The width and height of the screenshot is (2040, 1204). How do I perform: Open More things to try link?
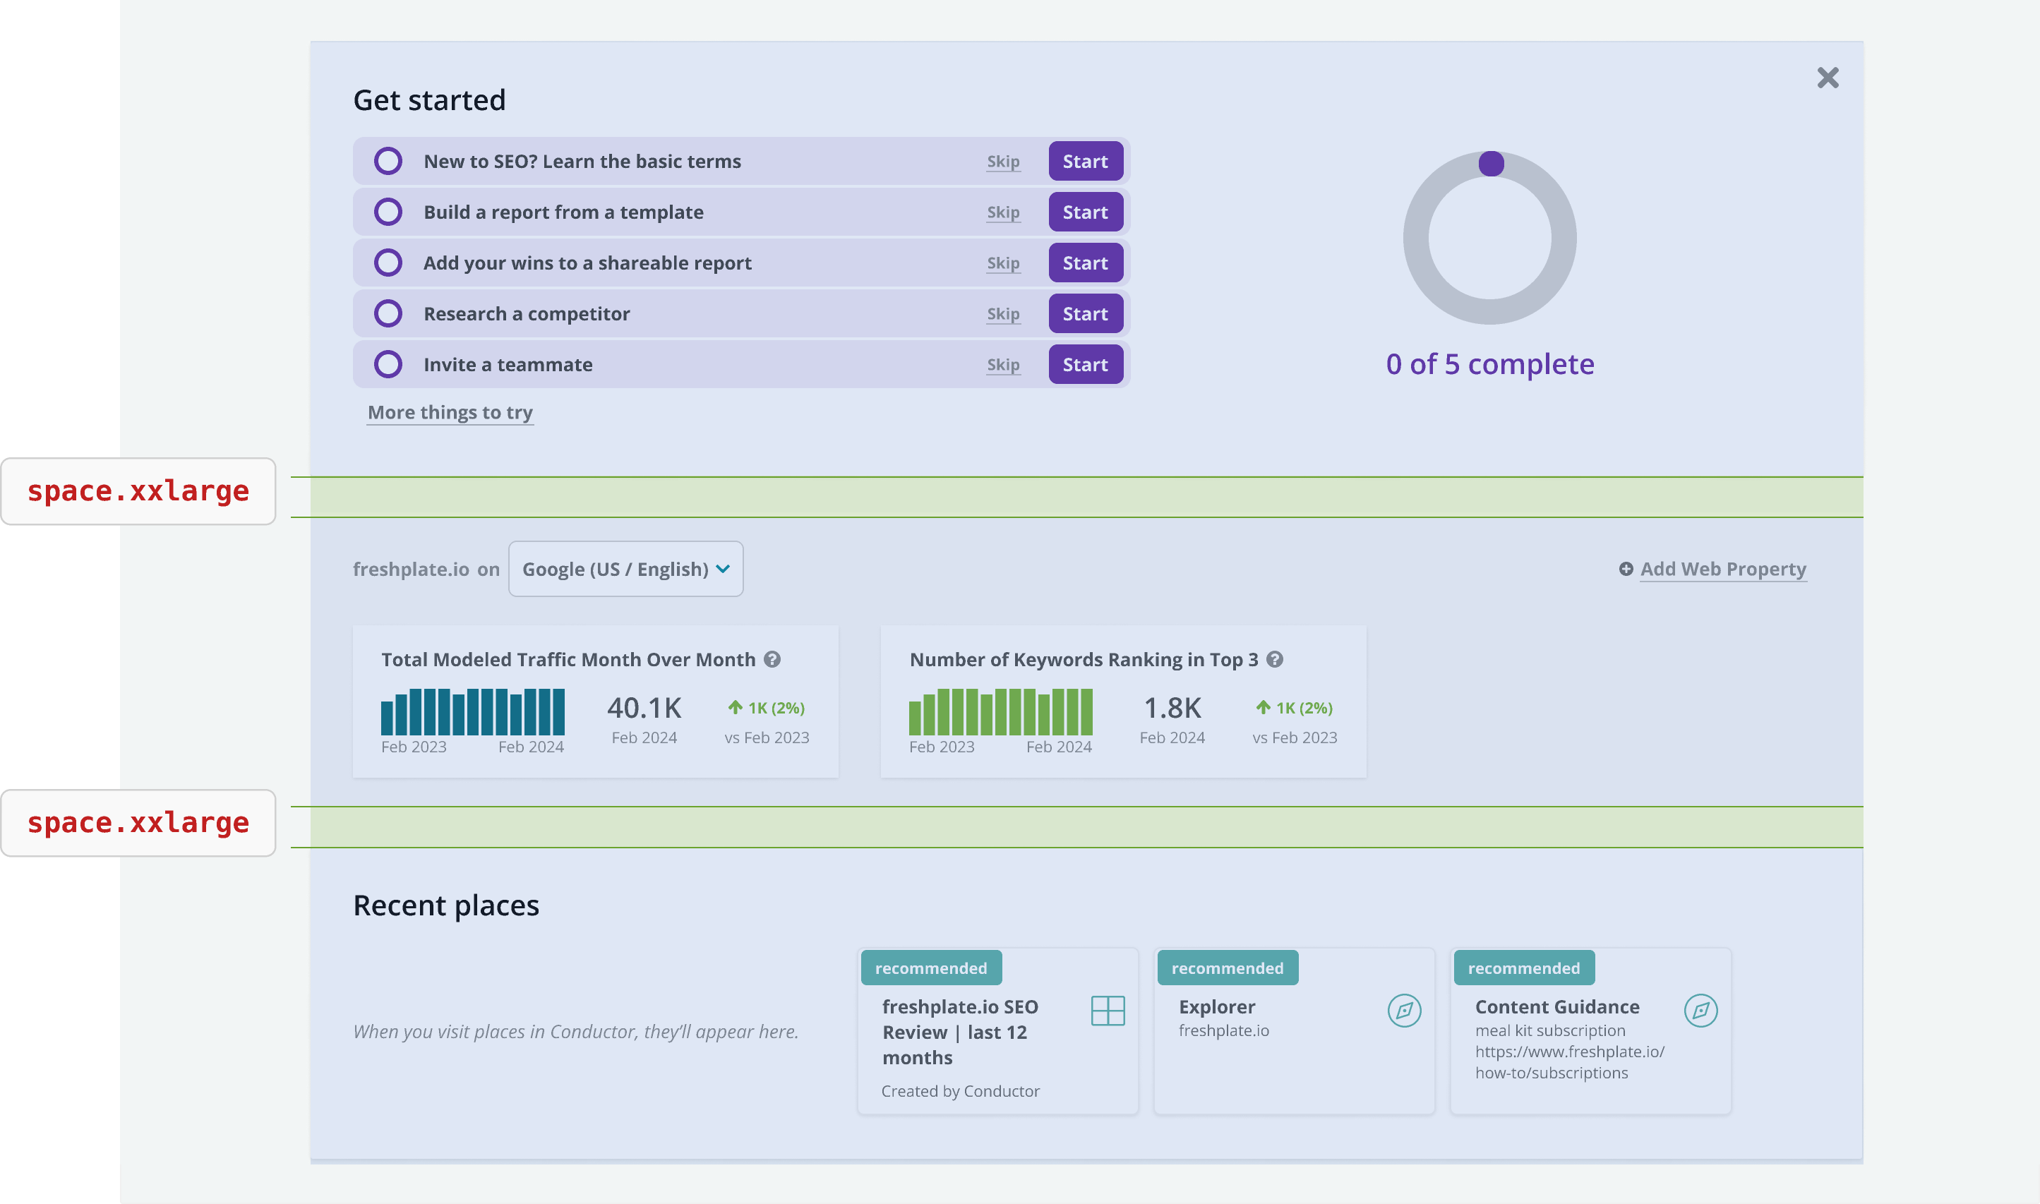pyautogui.click(x=450, y=412)
